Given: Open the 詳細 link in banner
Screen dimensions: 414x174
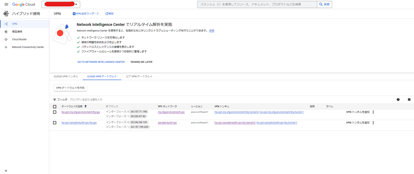Looking at the screenshot, I should [211, 31].
